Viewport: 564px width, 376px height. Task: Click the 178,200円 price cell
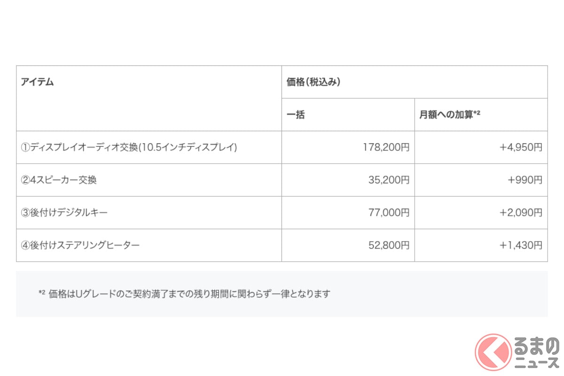tap(386, 148)
